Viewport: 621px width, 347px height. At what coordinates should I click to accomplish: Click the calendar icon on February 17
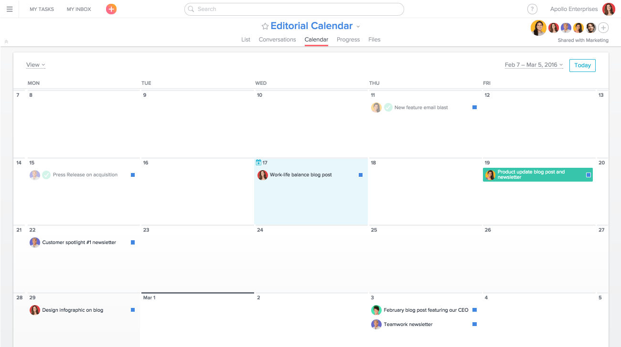258,162
